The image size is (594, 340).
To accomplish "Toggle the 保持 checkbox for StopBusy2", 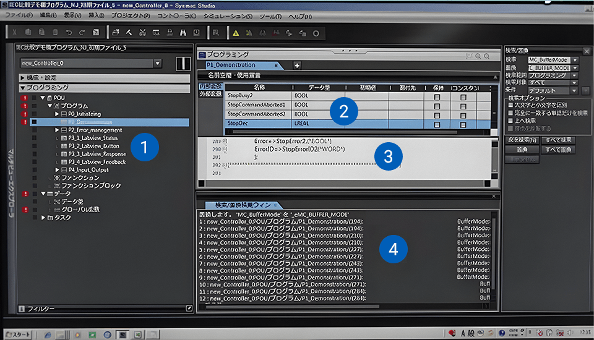I will click(437, 97).
